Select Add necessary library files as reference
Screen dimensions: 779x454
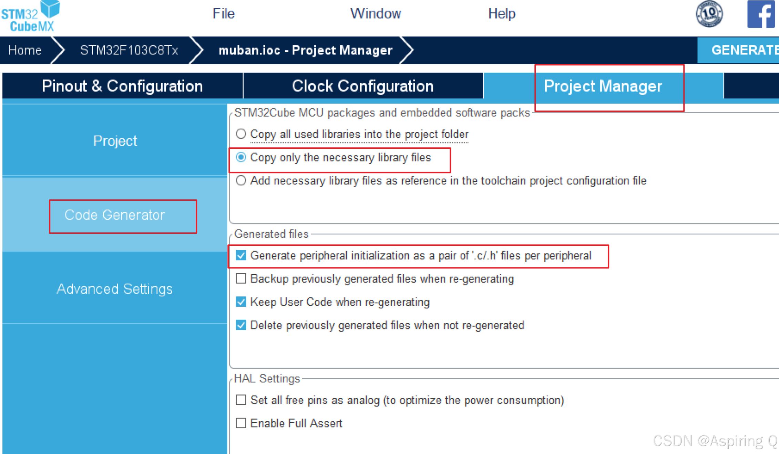tap(241, 180)
